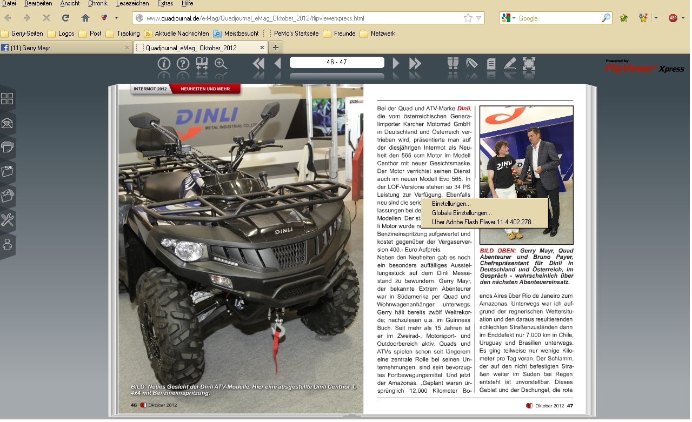Open Aktuelle Nachrichten feed bookmark
This screenshot has width=692, height=422.
[x=176, y=34]
